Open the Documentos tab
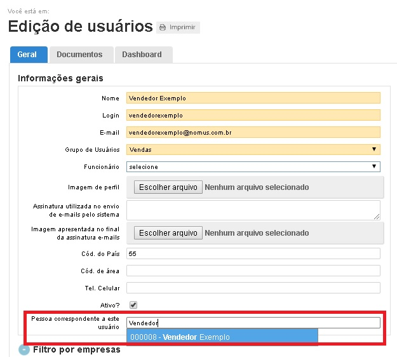This screenshot has width=397, height=357. point(81,55)
